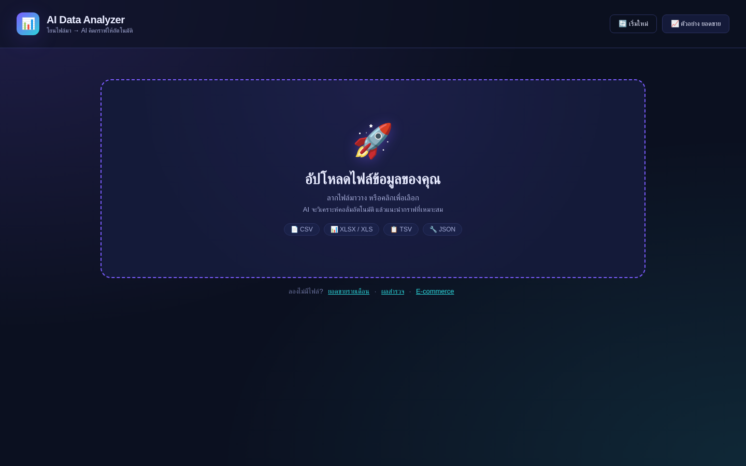Click the ลากไฟล์มาวาง หรือคลิกเพื่อเลือก text
746x466 pixels.
coord(373,198)
